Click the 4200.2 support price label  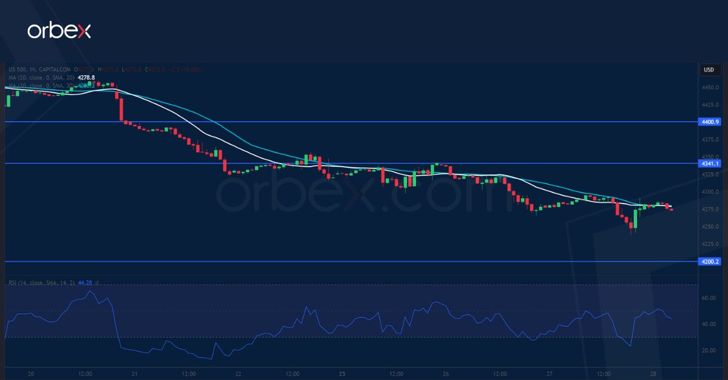click(x=710, y=261)
